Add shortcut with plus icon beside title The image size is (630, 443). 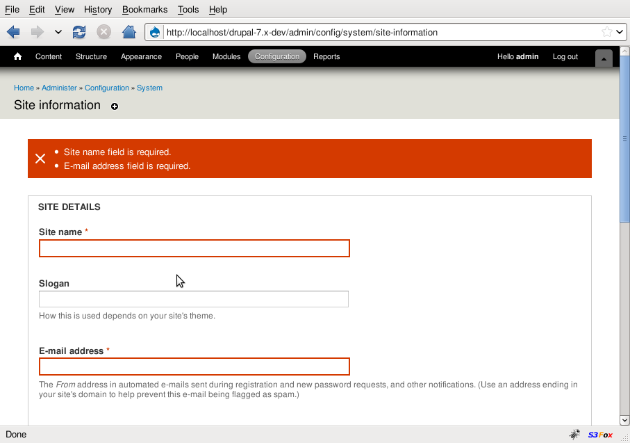coord(115,106)
